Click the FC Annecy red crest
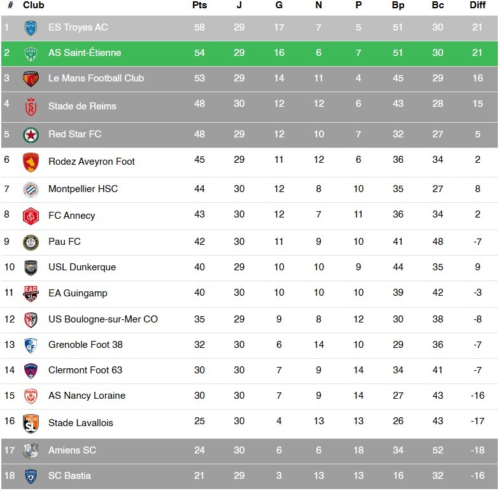Screen dimensions: 501x491 (x=31, y=216)
